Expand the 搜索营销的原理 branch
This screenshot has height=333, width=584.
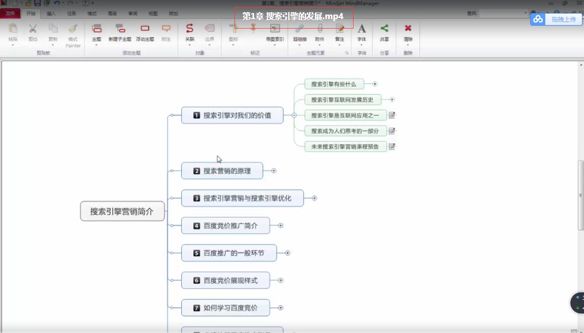(274, 171)
